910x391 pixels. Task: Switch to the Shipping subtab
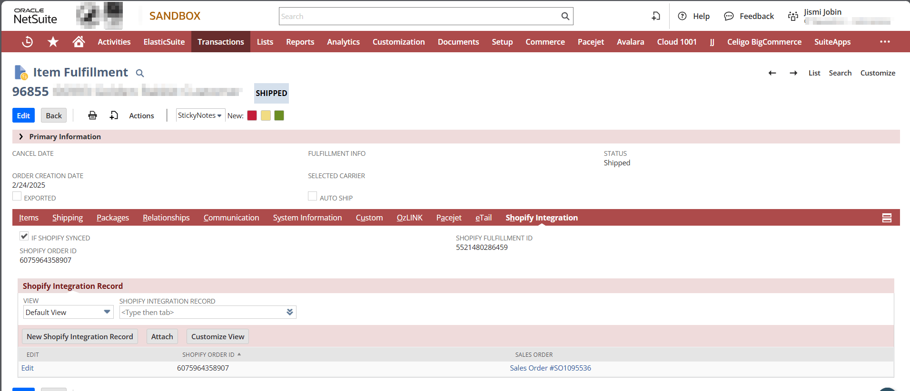pos(68,218)
